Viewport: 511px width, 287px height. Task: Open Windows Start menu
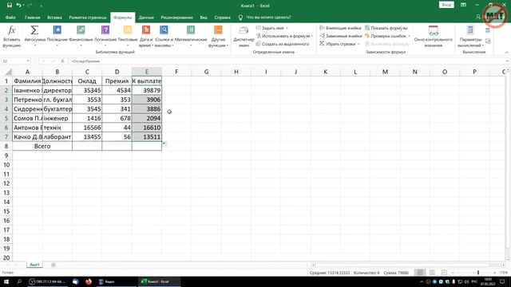(6, 281)
